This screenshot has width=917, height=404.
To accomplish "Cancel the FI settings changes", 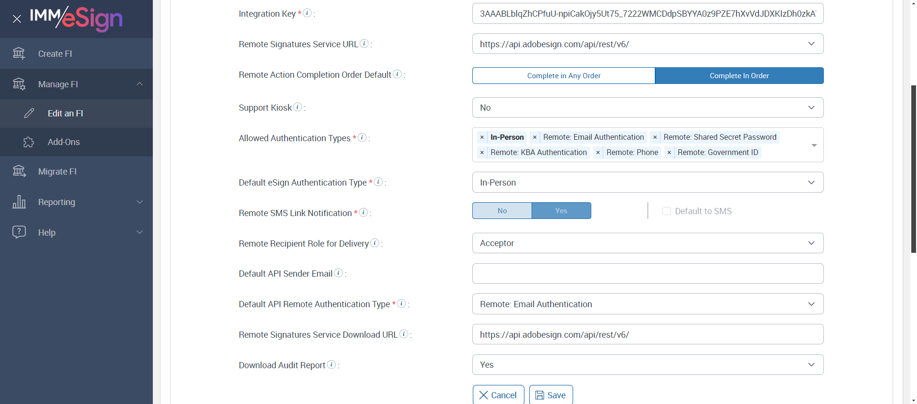I will tap(498, 395).
